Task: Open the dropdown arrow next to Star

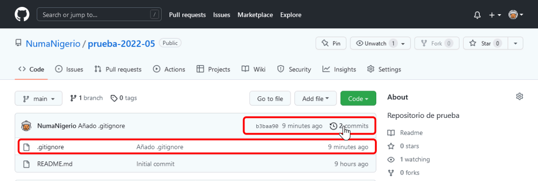Action: pyautogui.click(x=515, y=44)
